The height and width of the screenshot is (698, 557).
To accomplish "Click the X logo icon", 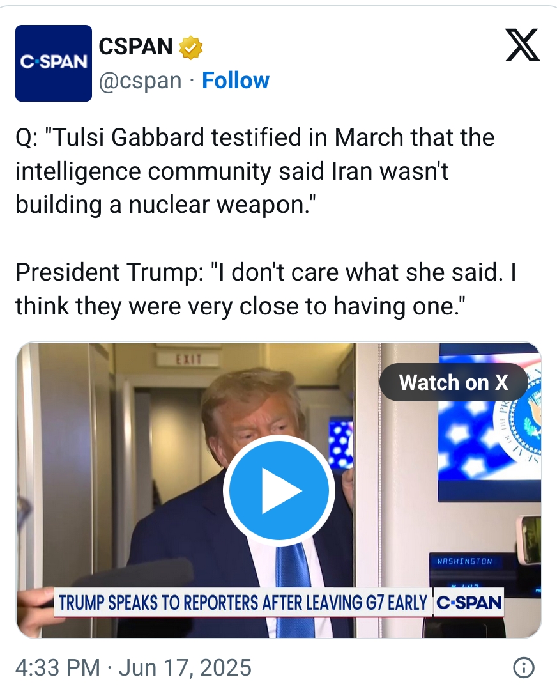I will 523,45.
